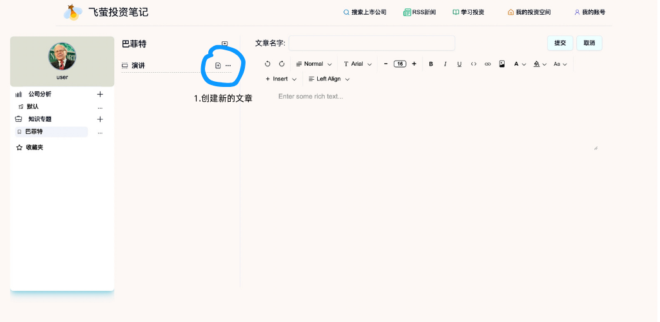Viewport: 660px width, 322px height.
Task: Click the 巴菲特 panel heading
Action: [x=134, y=44]
